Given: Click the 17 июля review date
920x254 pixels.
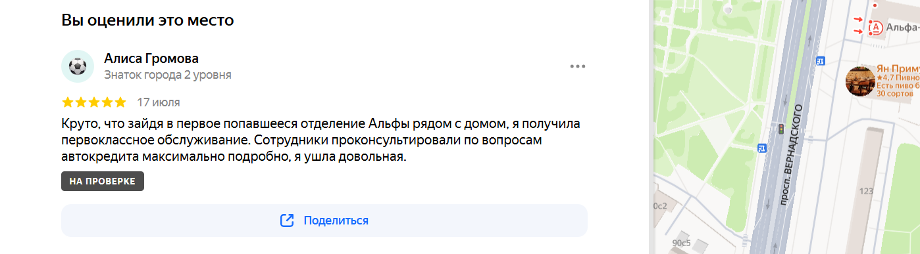Looking at the screenshot, I should pos(159,102).
